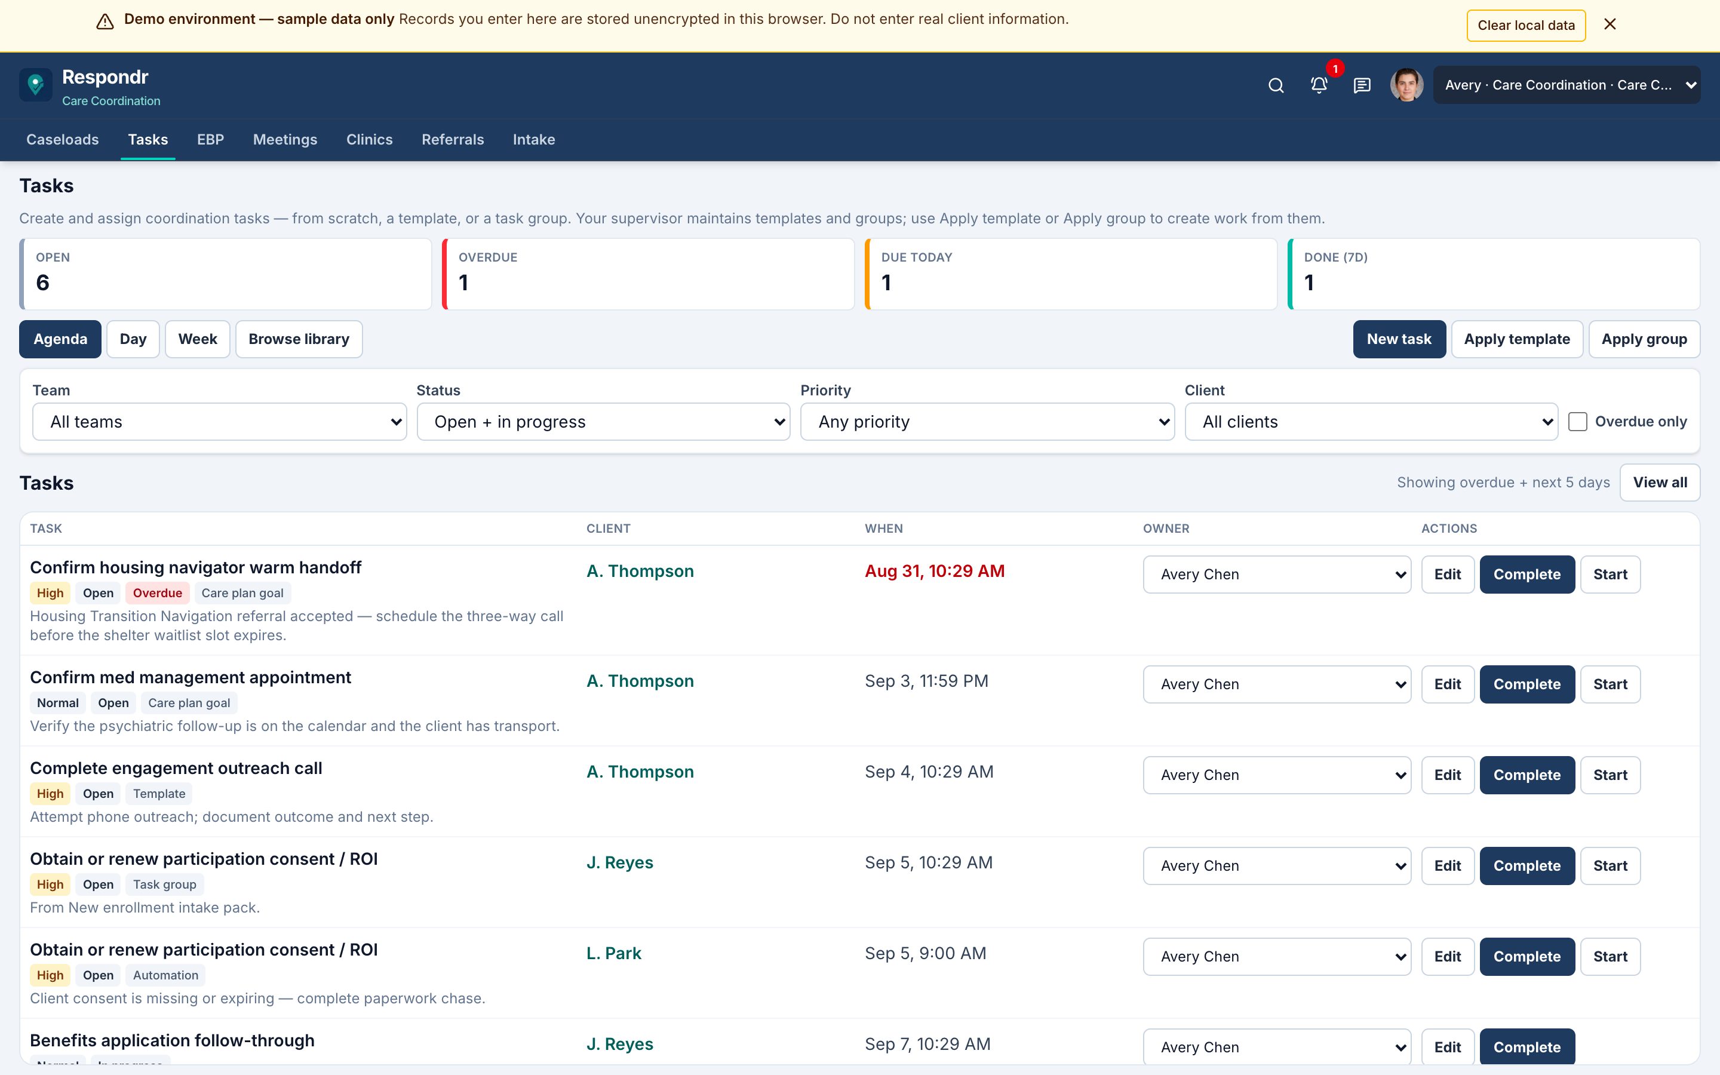Switch to Week view
This screenshot has height=1075, width=1720.
(198, 339)
